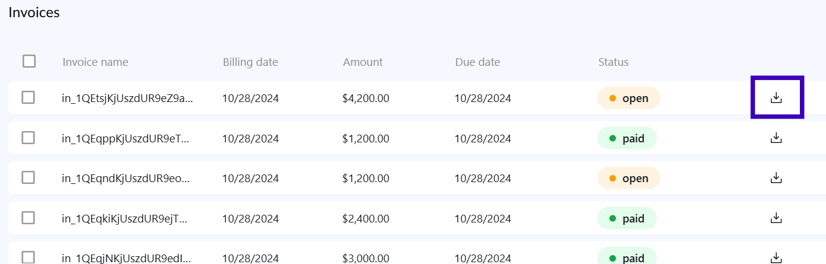
Task: Select invoice in_1QEtsjKjUszdUR9eZ9a checkbox
Action: point(28,97)
